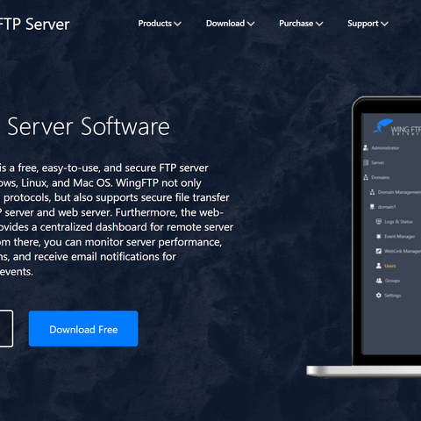Viewport: 421px width, 421px height.
Task: Click the Administrator user icon
Action: (366, 147)
